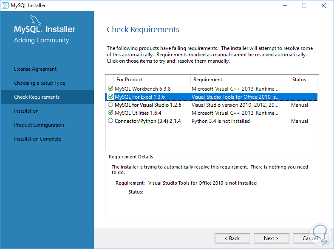Click the < Back button
This screenshot has width=334, height=249.
(x=232, y=238)
